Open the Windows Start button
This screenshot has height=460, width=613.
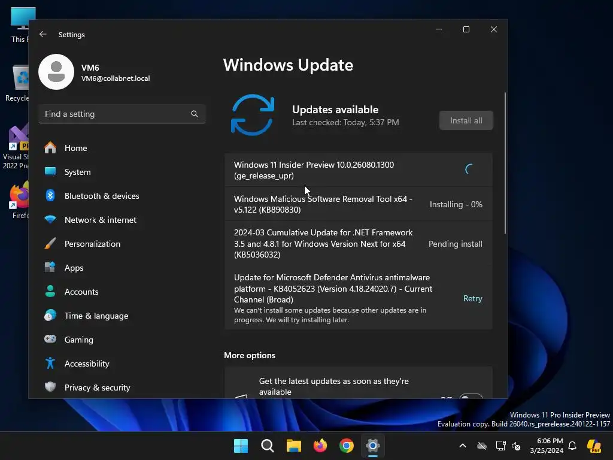point(241,446)
